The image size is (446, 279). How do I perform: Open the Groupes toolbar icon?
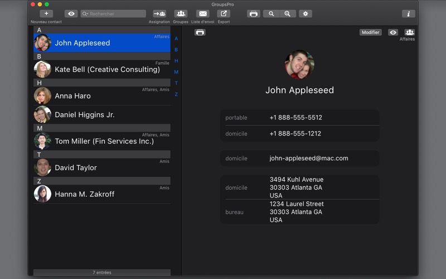coord(181,13)
